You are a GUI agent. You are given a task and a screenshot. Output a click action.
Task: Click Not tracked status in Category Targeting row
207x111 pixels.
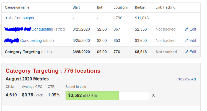pyautogui.click(x=166, y=52)
